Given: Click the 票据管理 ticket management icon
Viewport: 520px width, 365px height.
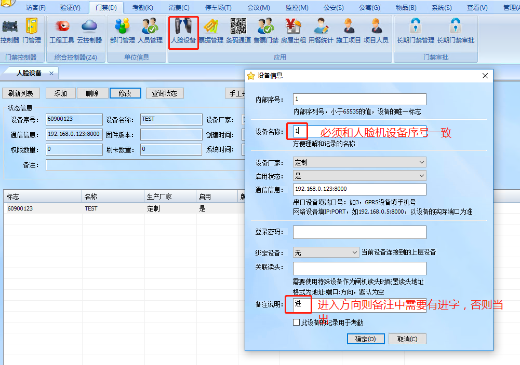Looking at the screenshot, I should 210,30.
